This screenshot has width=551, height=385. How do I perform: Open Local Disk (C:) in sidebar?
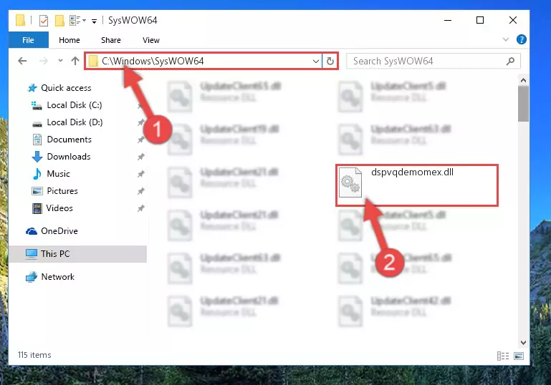click(75, 105)
